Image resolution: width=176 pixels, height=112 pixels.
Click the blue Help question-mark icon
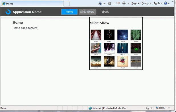165,3
